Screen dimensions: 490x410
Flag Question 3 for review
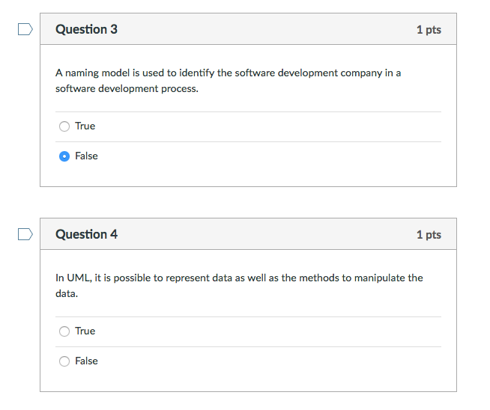[25, 29]
